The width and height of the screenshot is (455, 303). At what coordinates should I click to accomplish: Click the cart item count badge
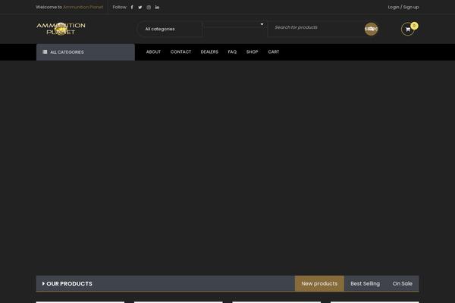[x=414, y=26]
